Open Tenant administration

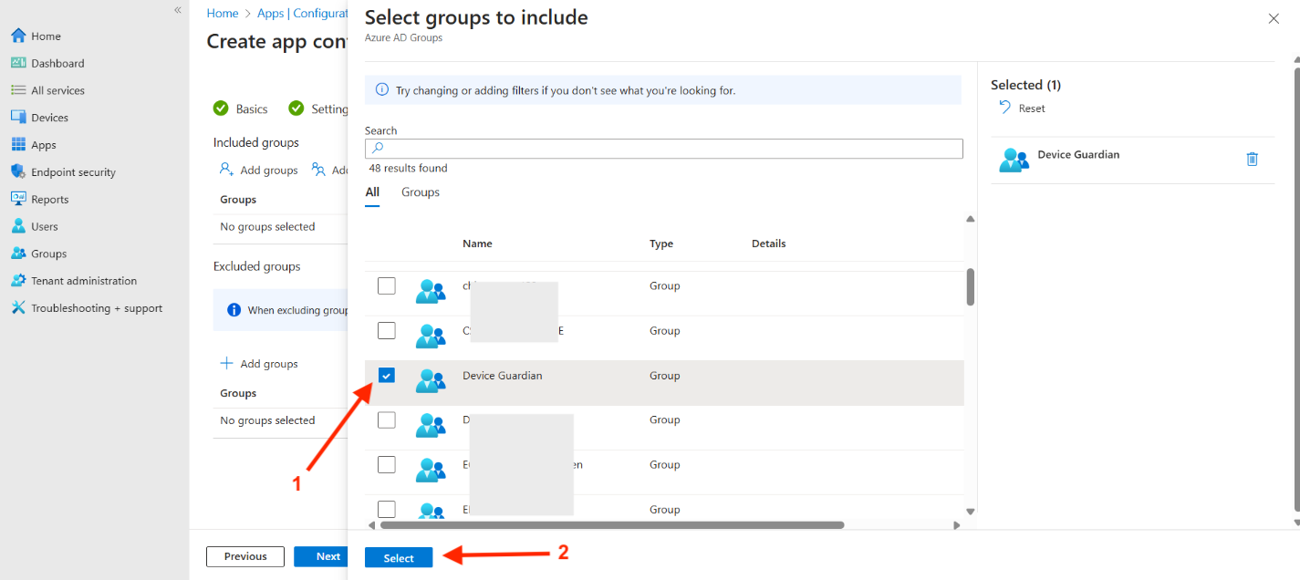pos(83,281)
